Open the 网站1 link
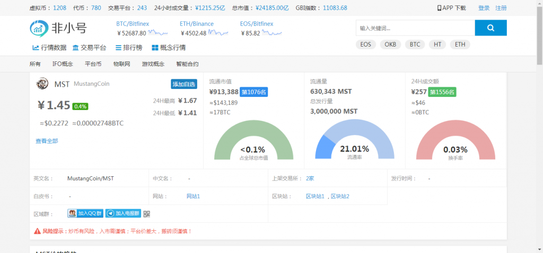This screenshot has width=543, height=253. 193,196
